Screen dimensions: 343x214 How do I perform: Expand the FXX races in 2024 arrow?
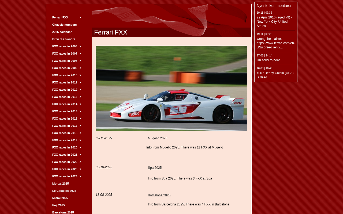(80, 176)
